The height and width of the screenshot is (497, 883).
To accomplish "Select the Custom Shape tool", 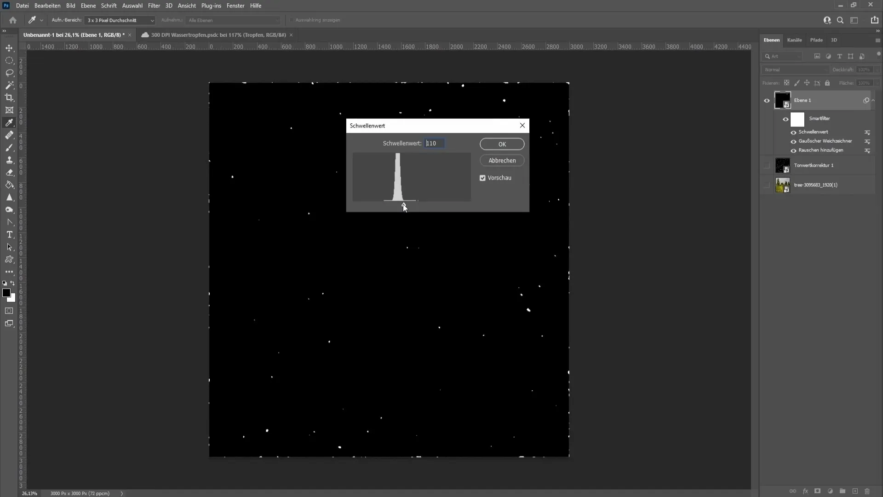I will [x=9, y=260].
